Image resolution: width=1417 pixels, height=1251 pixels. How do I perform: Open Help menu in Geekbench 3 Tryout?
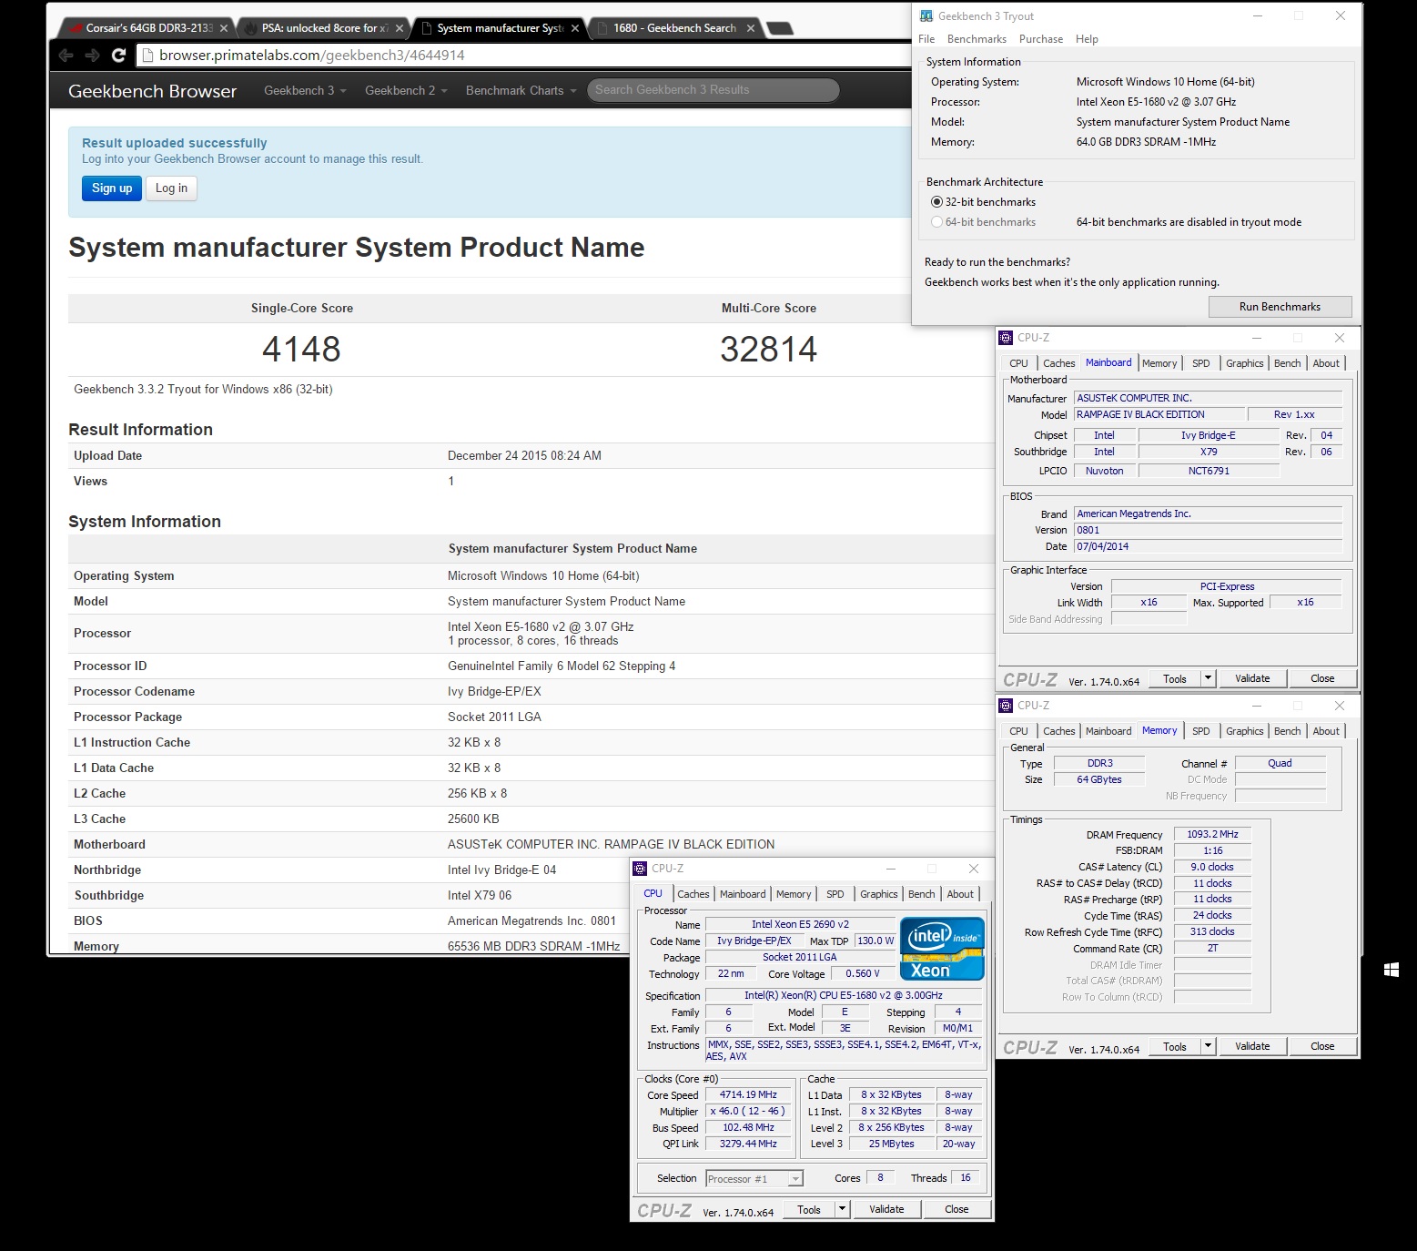1087,39
